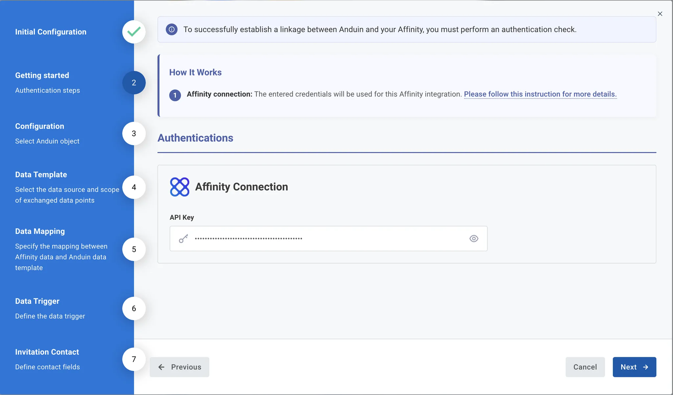This screenshot has width=673, height=395.
Task: Click the Affinity logo icon
Action: point(179,187)
